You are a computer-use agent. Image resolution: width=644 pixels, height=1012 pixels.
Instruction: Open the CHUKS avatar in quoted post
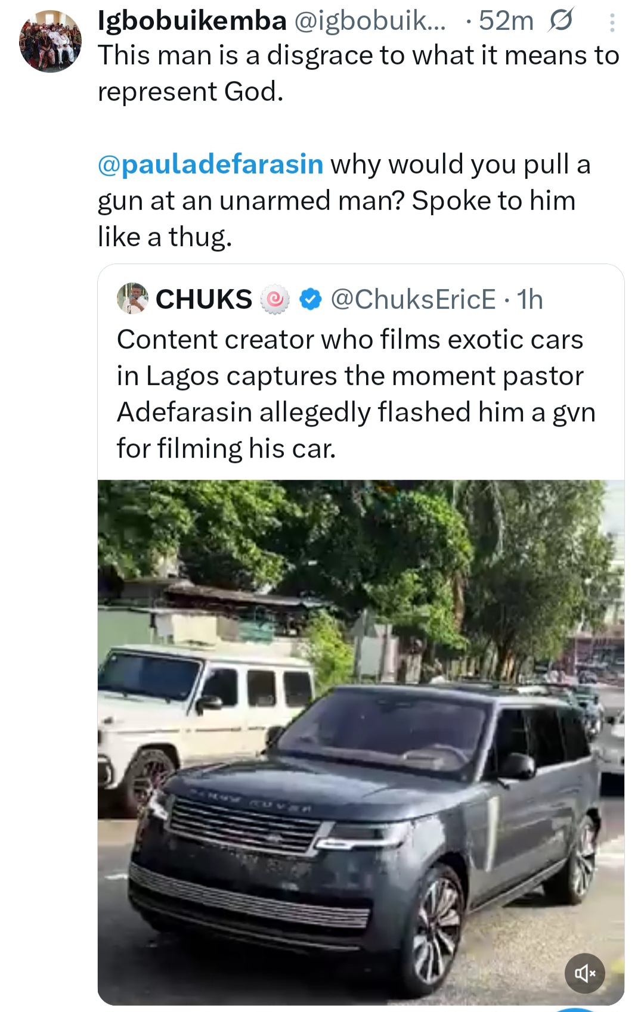point(132,299)
